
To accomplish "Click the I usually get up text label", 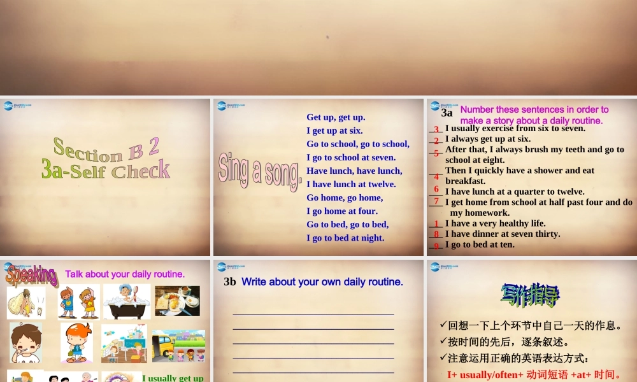I will click(x=173, y=378).
